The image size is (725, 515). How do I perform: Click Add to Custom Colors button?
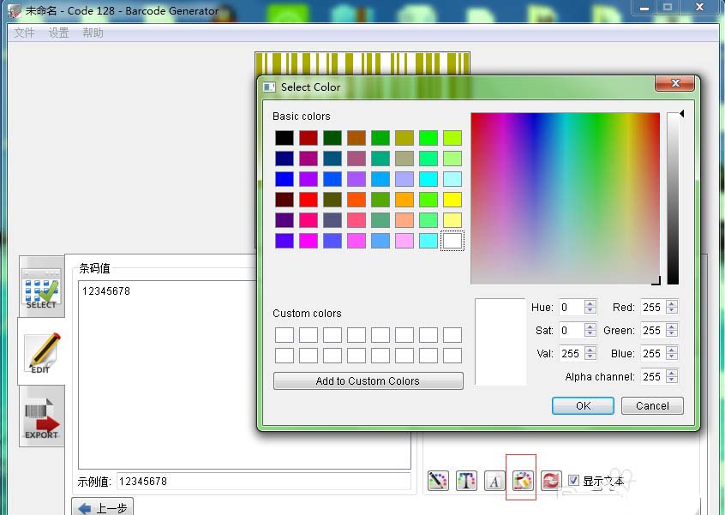tap(368, 381)
